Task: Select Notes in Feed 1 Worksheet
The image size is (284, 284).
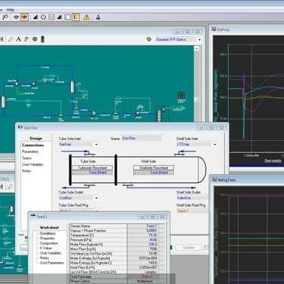Action: point(44,258)
